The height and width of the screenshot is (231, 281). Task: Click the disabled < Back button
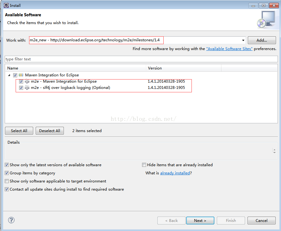click(171, 221)
